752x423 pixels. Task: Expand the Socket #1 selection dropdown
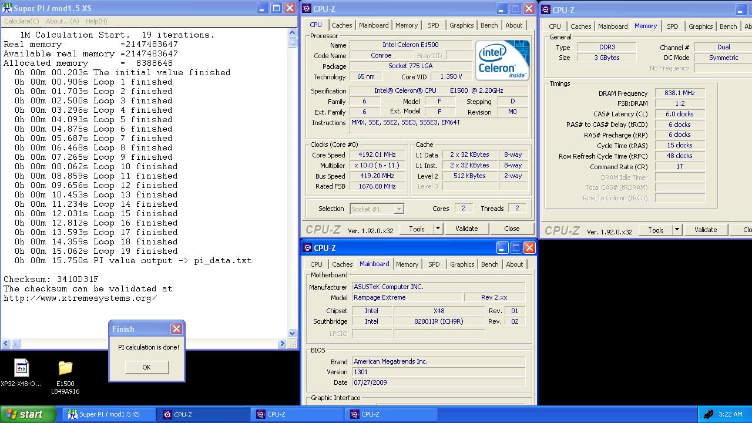tap(399, 209)
